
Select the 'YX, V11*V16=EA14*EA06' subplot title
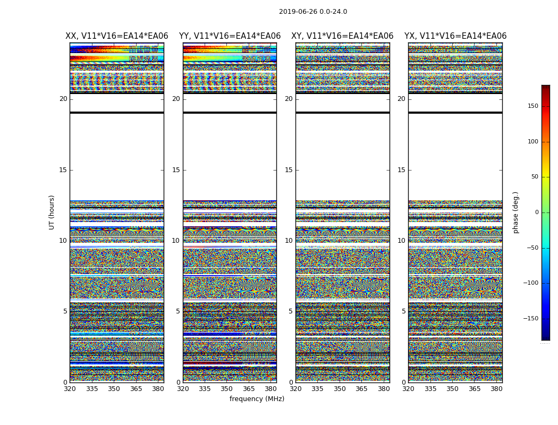pyautogui.click(x=455, y=36)
